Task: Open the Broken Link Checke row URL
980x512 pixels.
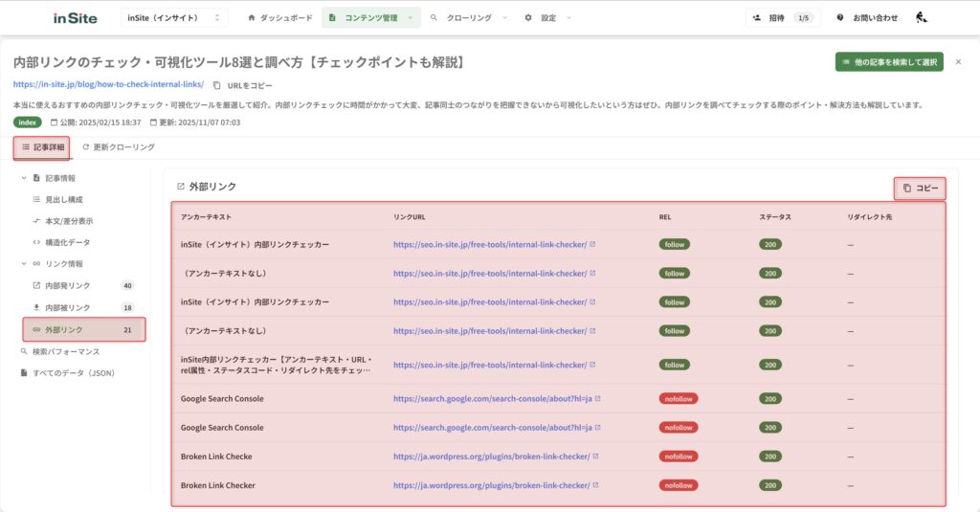Action: tap(491, 457)
